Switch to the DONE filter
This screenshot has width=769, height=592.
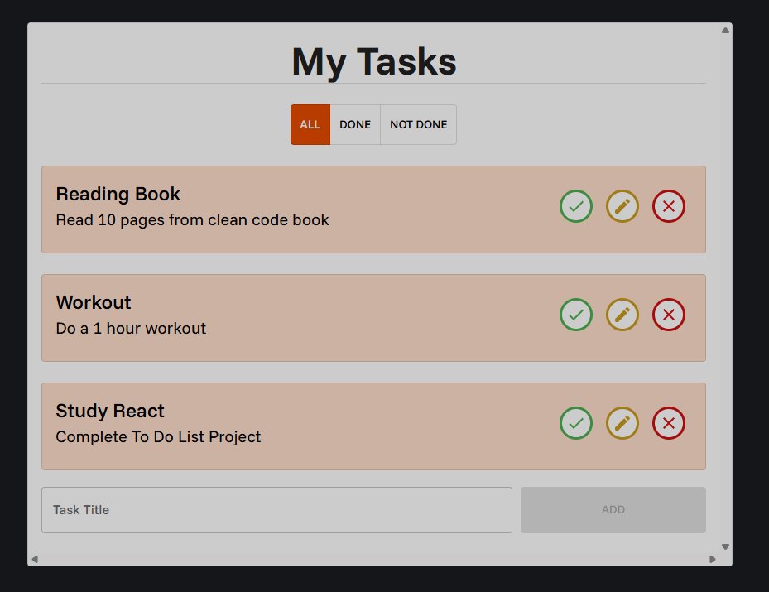pos(355,124)
